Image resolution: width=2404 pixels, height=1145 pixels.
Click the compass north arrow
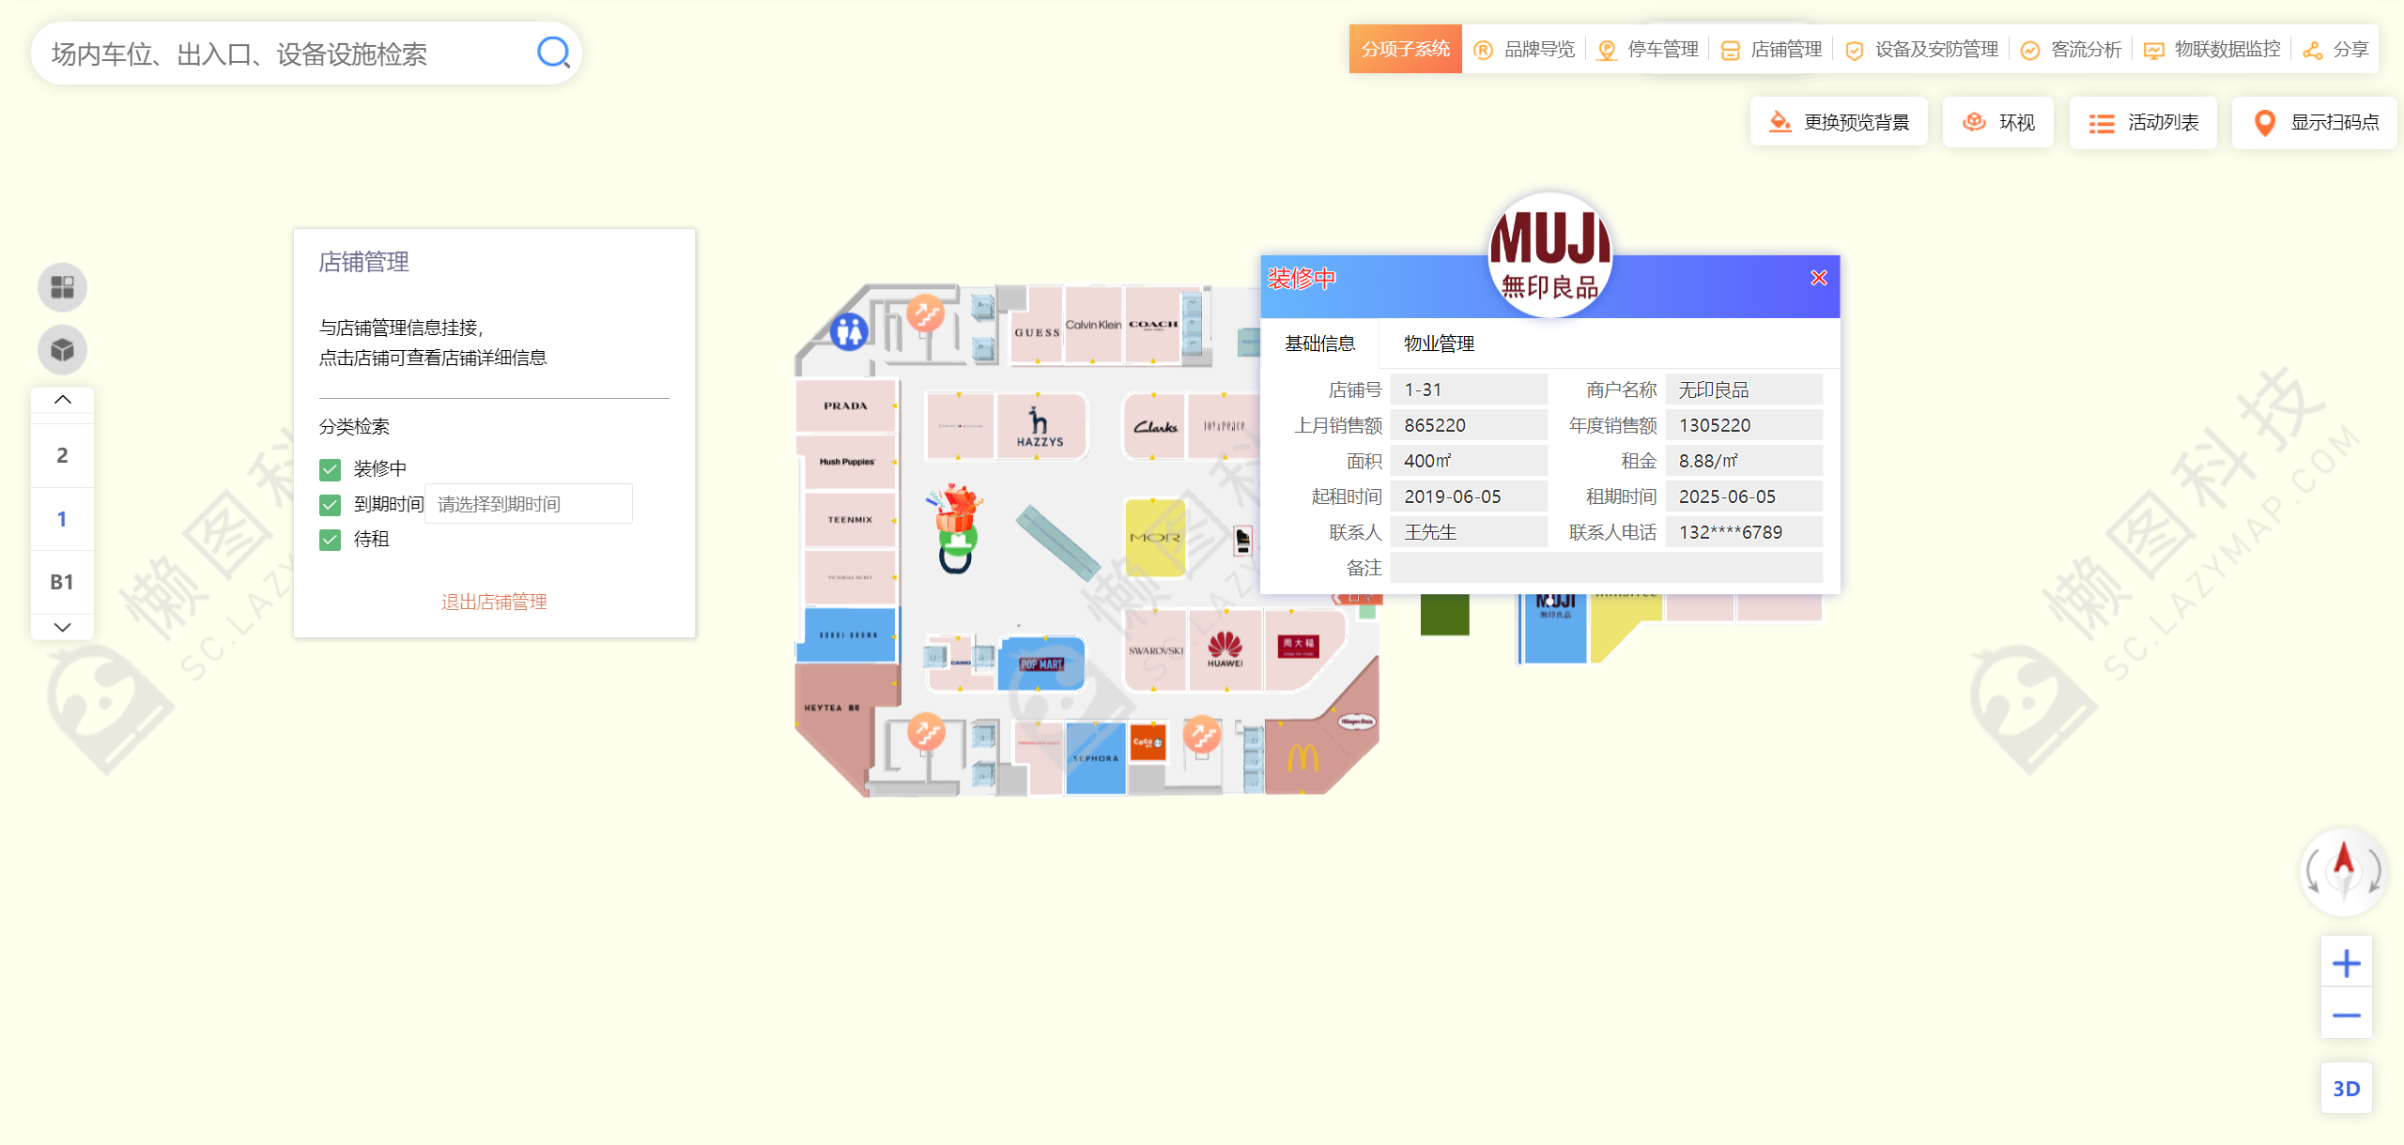[x=2344, y=859]
